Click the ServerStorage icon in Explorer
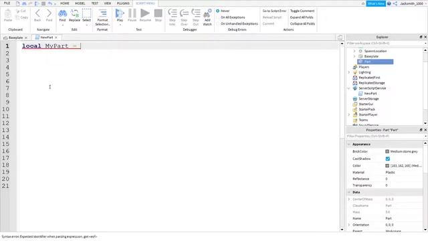The width and height of the screenshot is (428, 241). point(355,99)
